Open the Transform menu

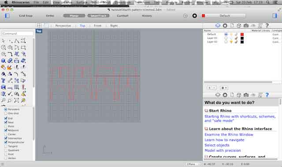pos(142,2)
